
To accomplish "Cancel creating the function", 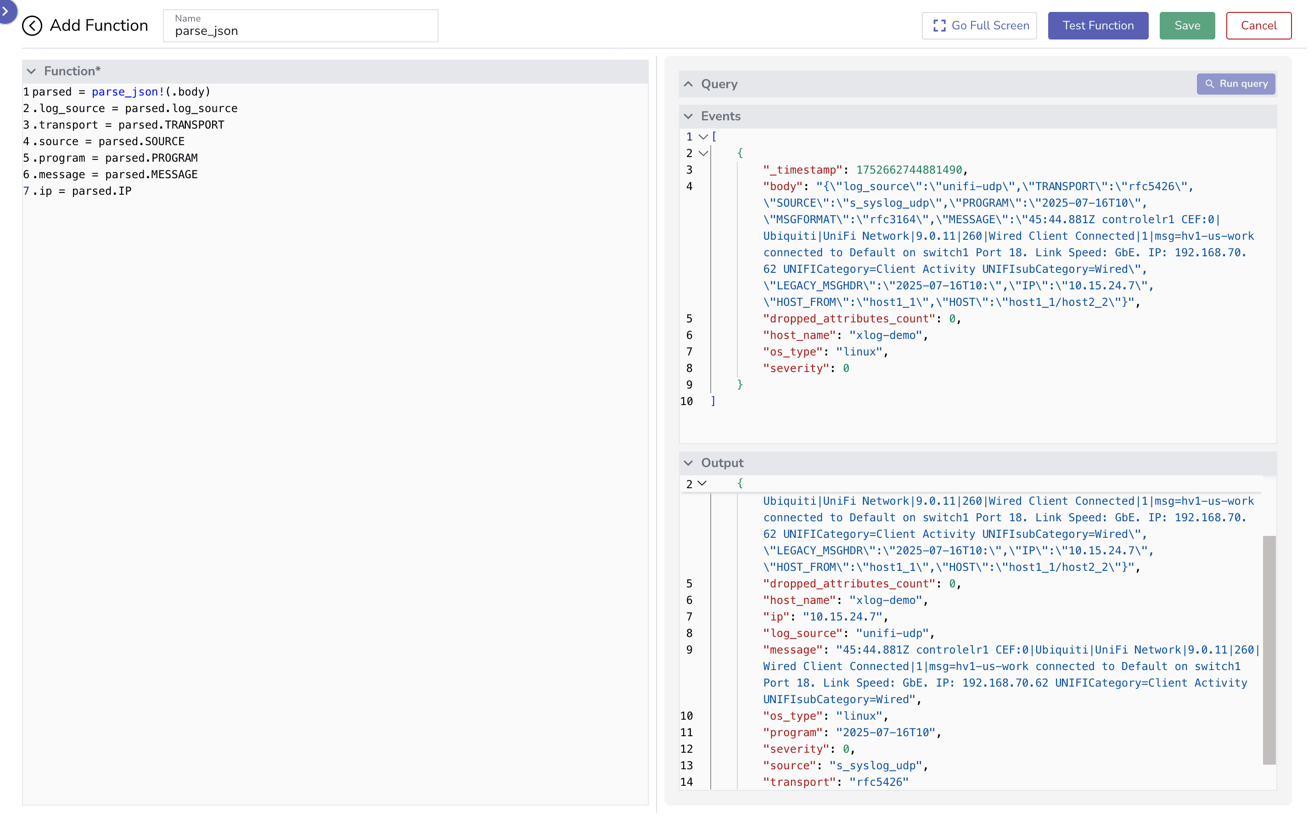I will click(x=1258, y=25).
